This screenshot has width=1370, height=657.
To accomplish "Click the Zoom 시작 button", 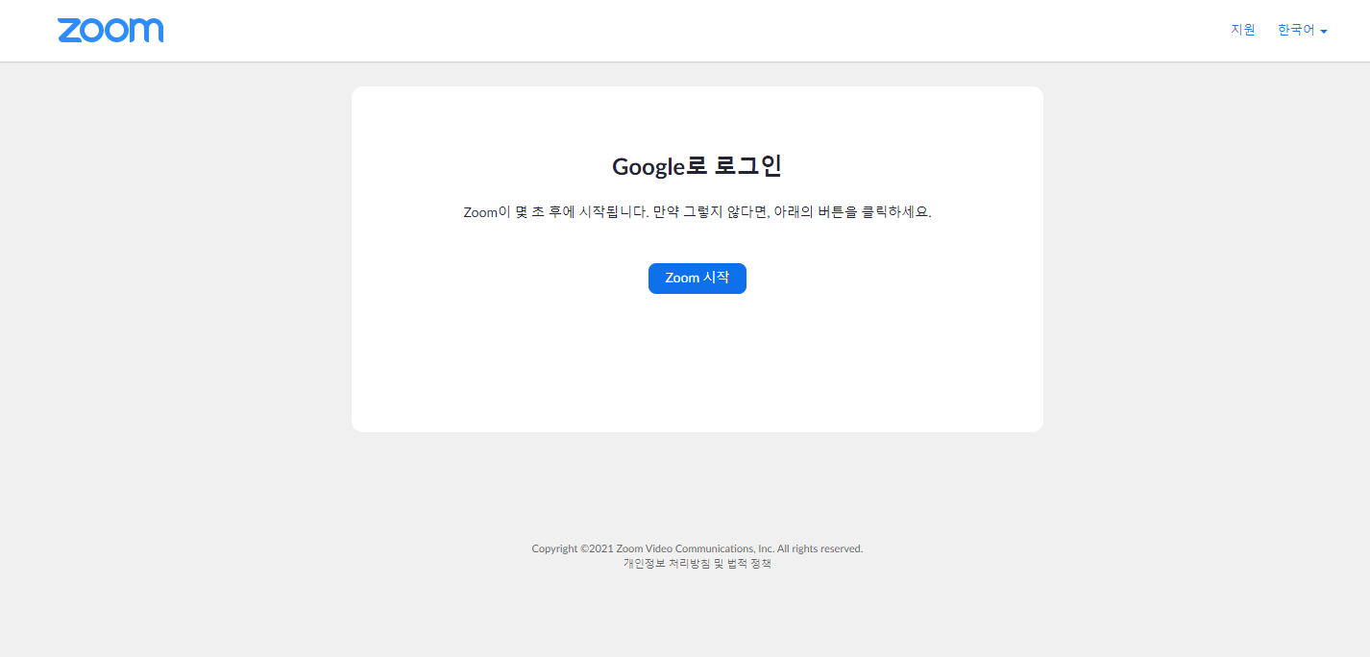I will [697, 279].
